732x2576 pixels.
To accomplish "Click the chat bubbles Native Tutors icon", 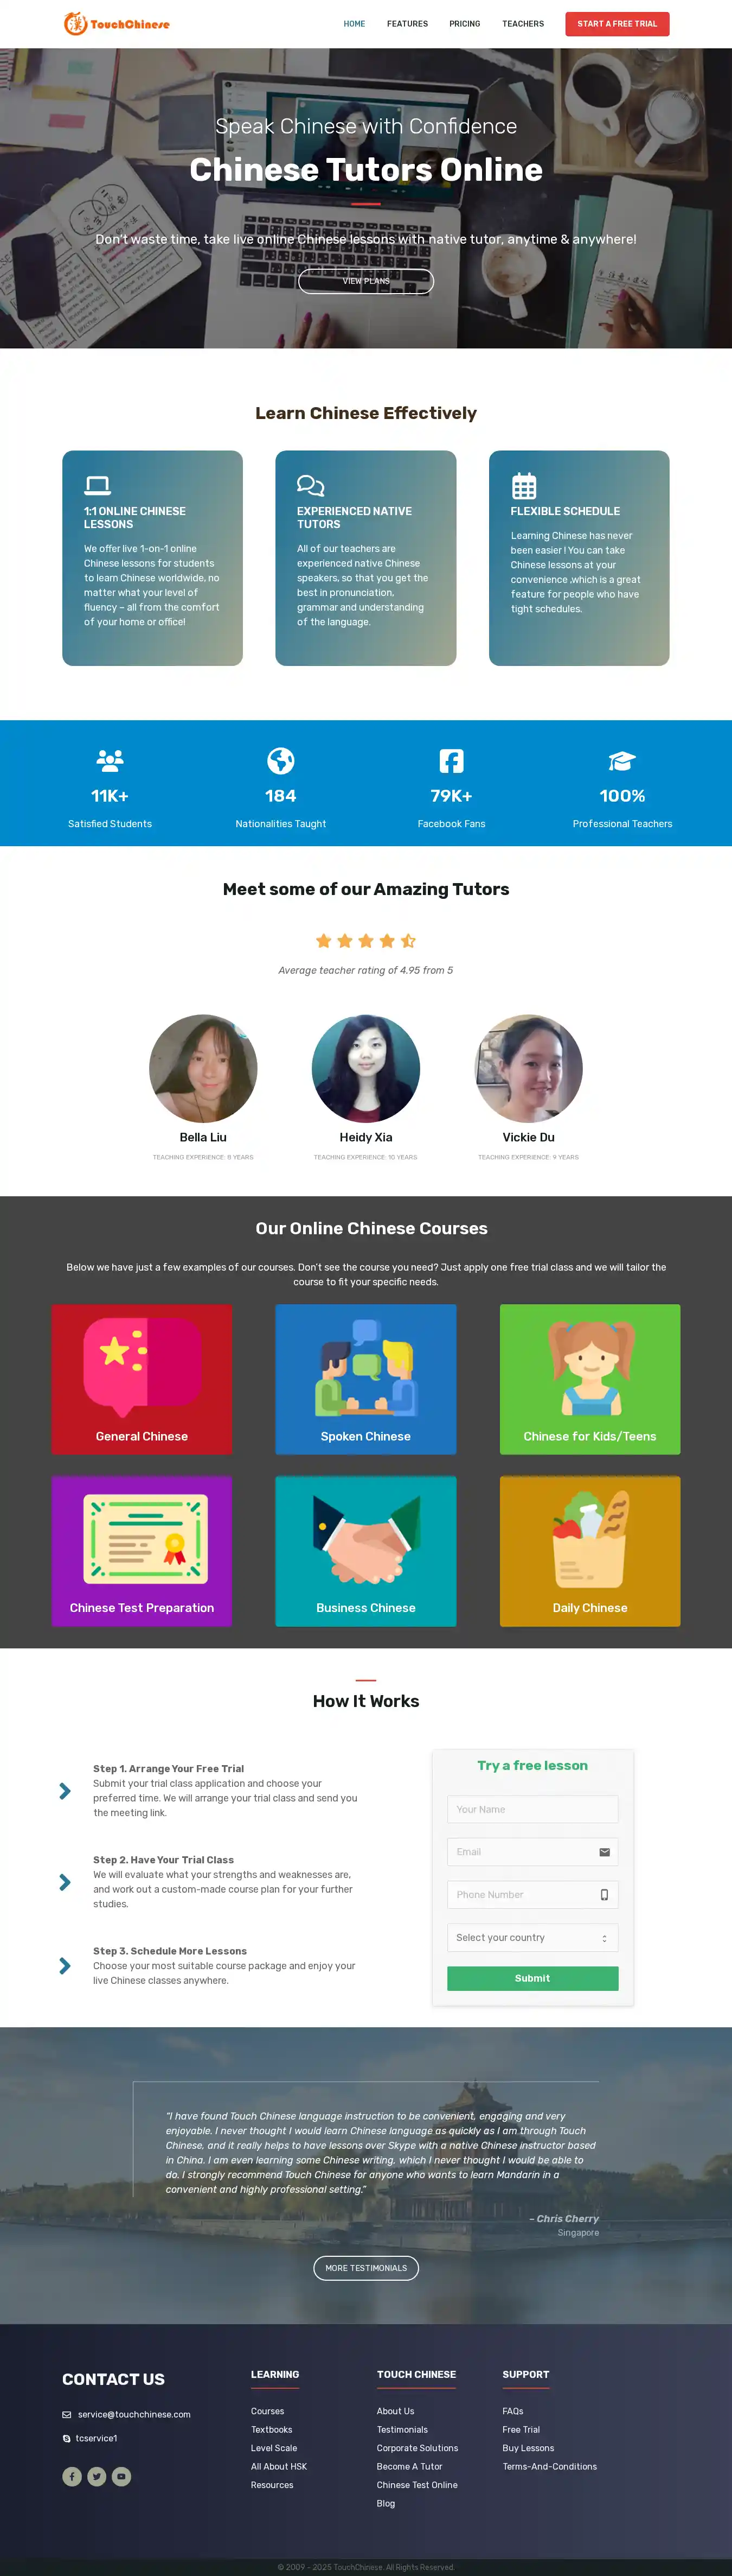I will pyautogui.click(x=311, y=486).
